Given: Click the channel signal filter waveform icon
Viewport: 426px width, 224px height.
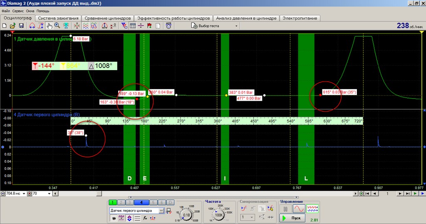Looking at the screenshot, I should [x=121, y=218].
